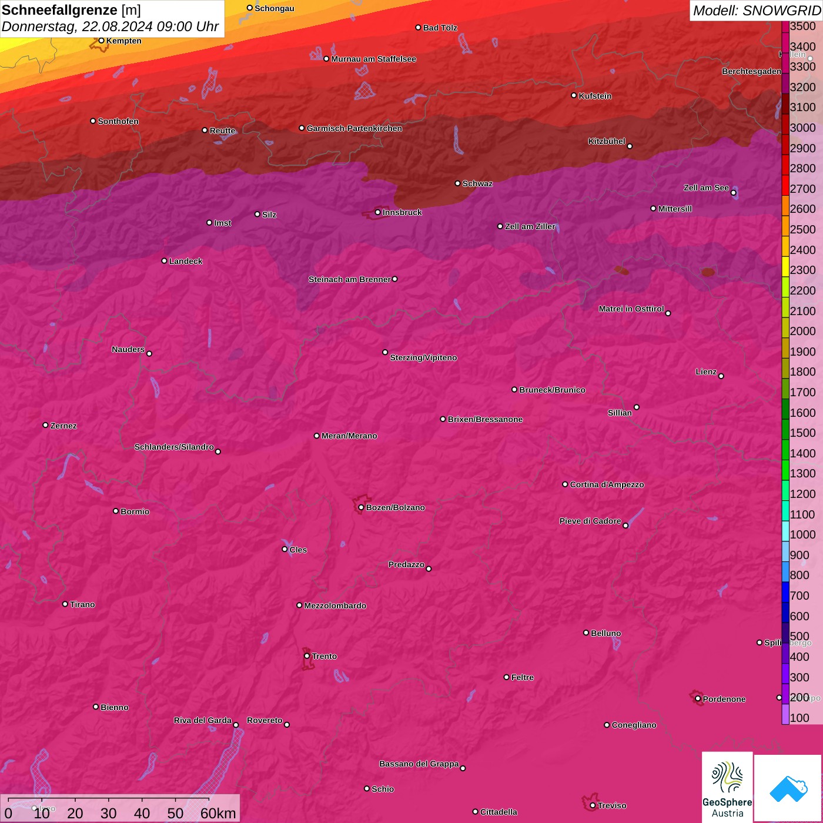The height and width of the screenshot is (823, 823).
Task: Click the GeoSphere Austria logo
Action: (727, 787)
